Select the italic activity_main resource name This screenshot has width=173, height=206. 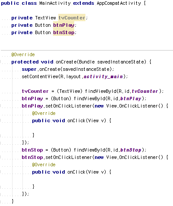[103, 76]
